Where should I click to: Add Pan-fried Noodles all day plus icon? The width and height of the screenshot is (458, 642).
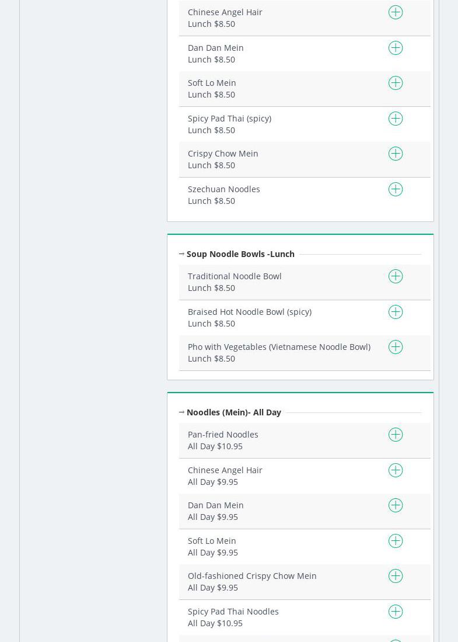coord(396,435)
